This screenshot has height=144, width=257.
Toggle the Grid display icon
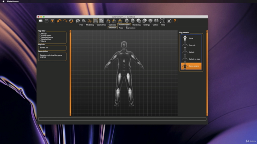(x=96, y=21)
